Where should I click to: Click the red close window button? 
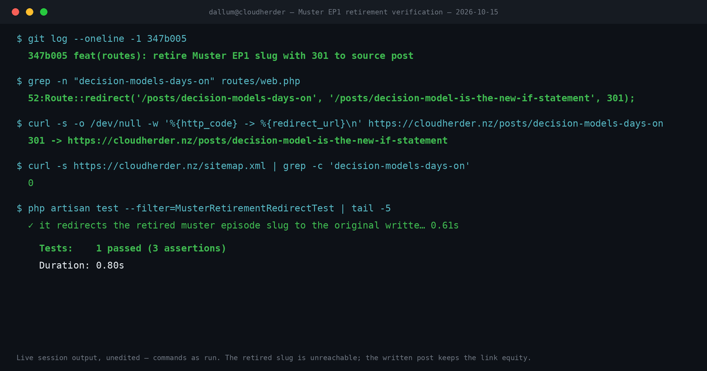click(15, 12)
